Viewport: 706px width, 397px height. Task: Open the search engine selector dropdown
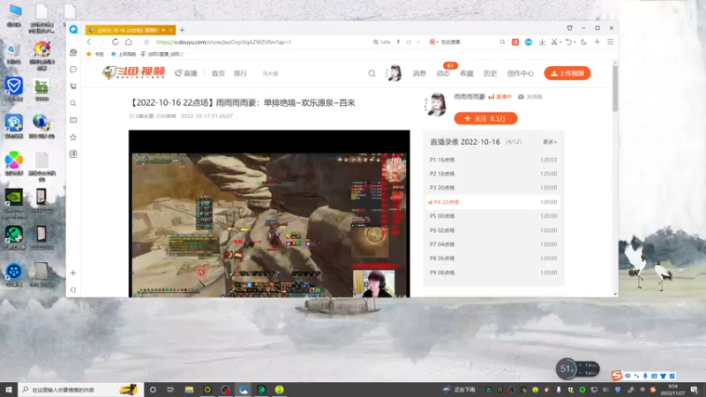click(432, 41)
